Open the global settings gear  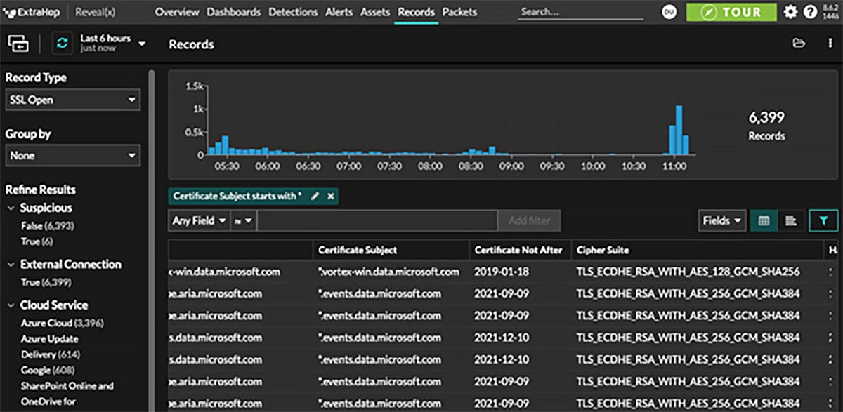[x=791, y=12]
